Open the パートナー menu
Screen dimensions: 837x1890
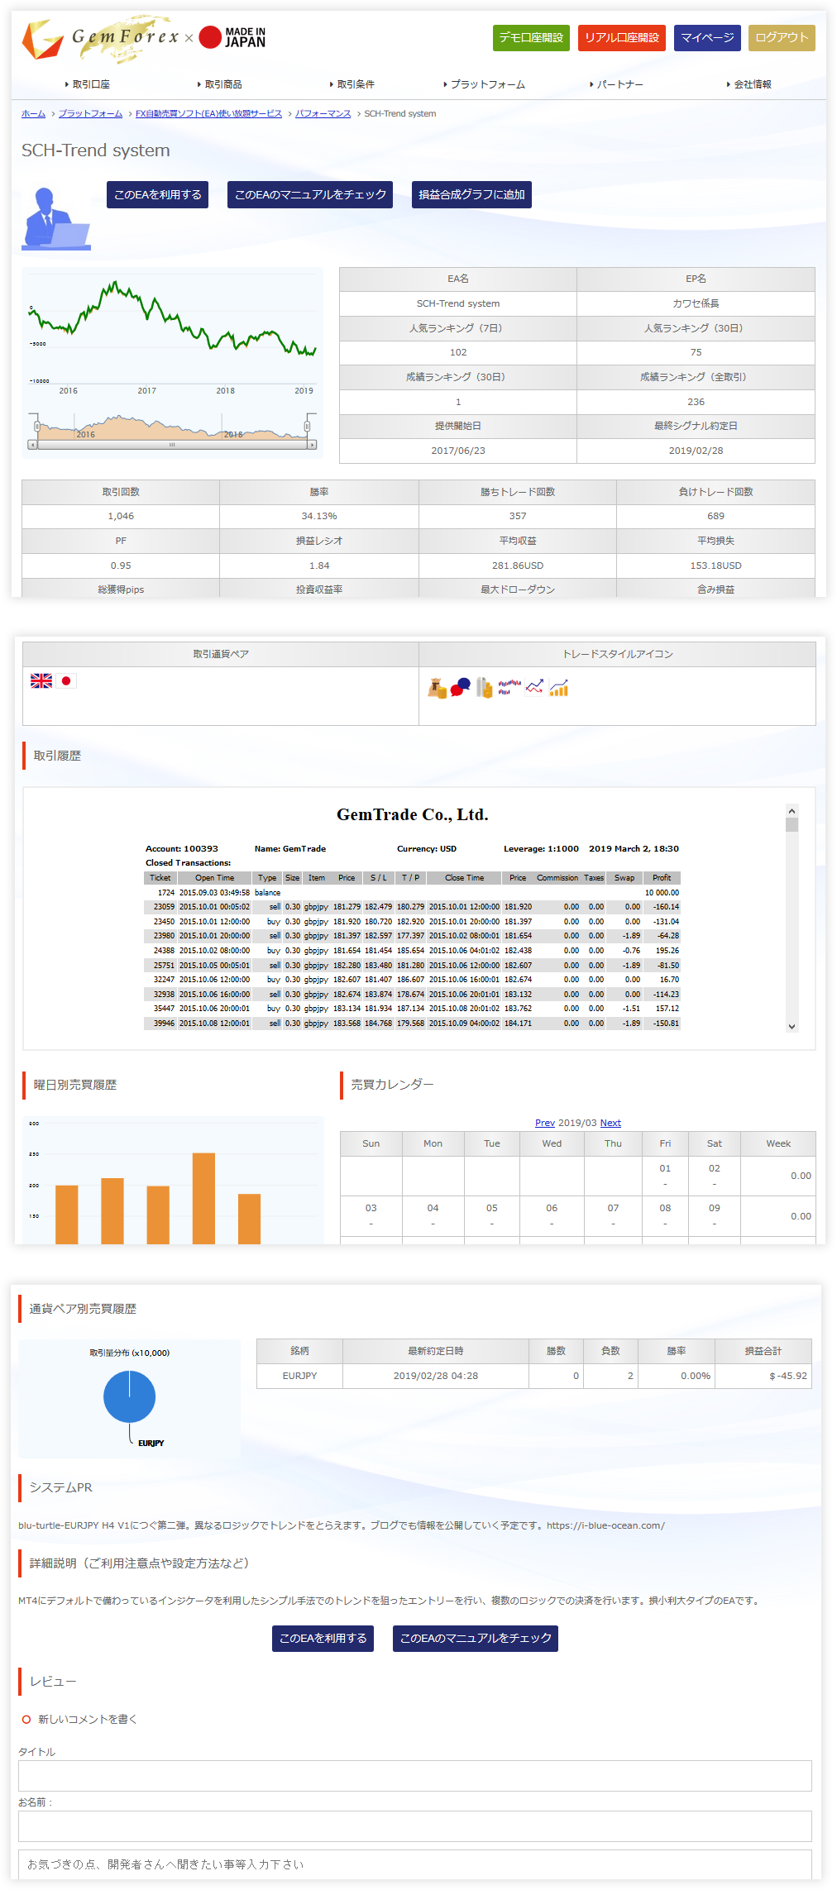click(x=616, y=84)
